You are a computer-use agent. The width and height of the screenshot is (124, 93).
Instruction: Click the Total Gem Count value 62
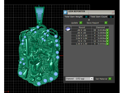click(111, 17)
